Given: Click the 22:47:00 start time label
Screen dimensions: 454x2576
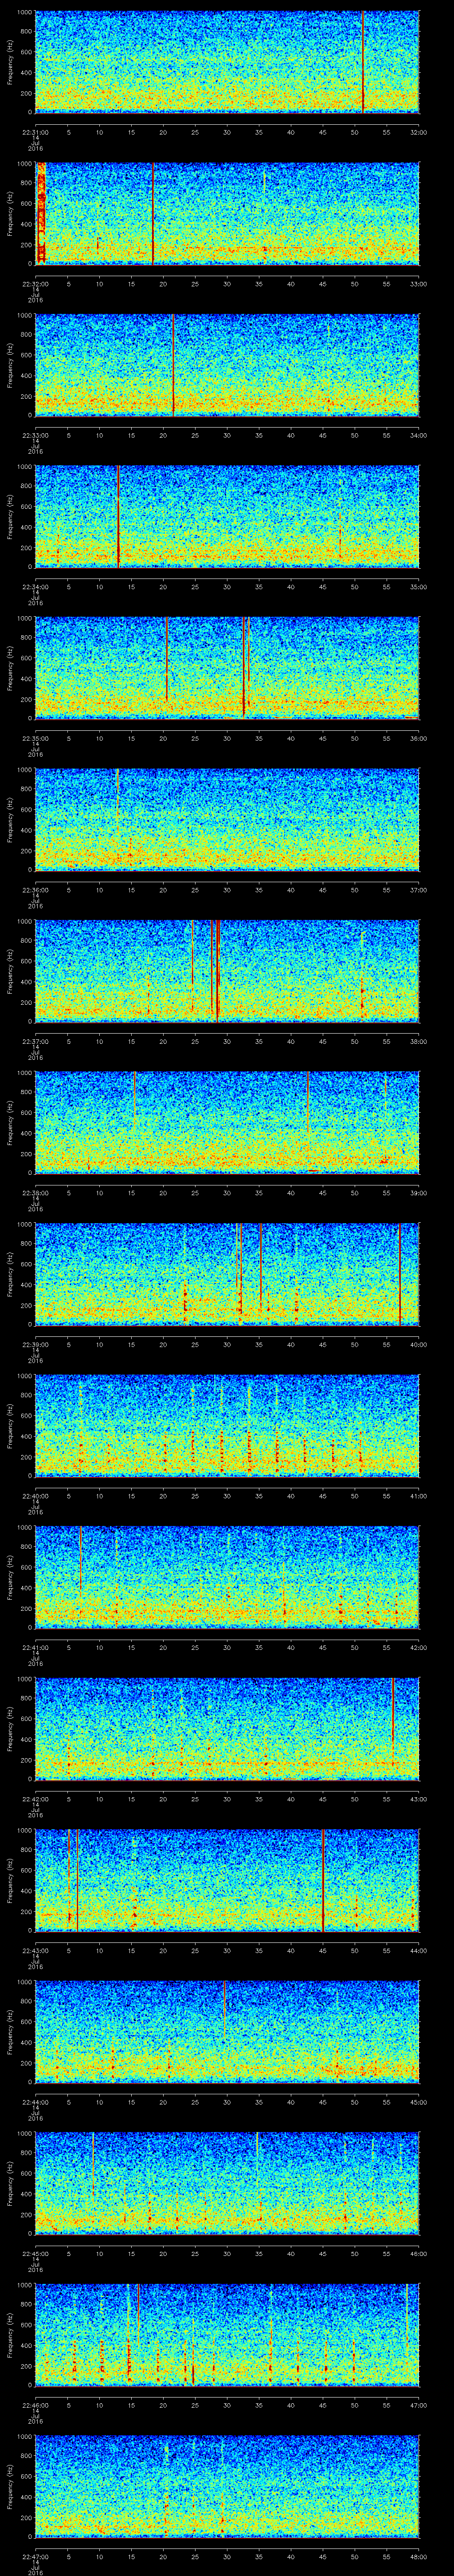Looking at the screenshot, I should 36,2556.
